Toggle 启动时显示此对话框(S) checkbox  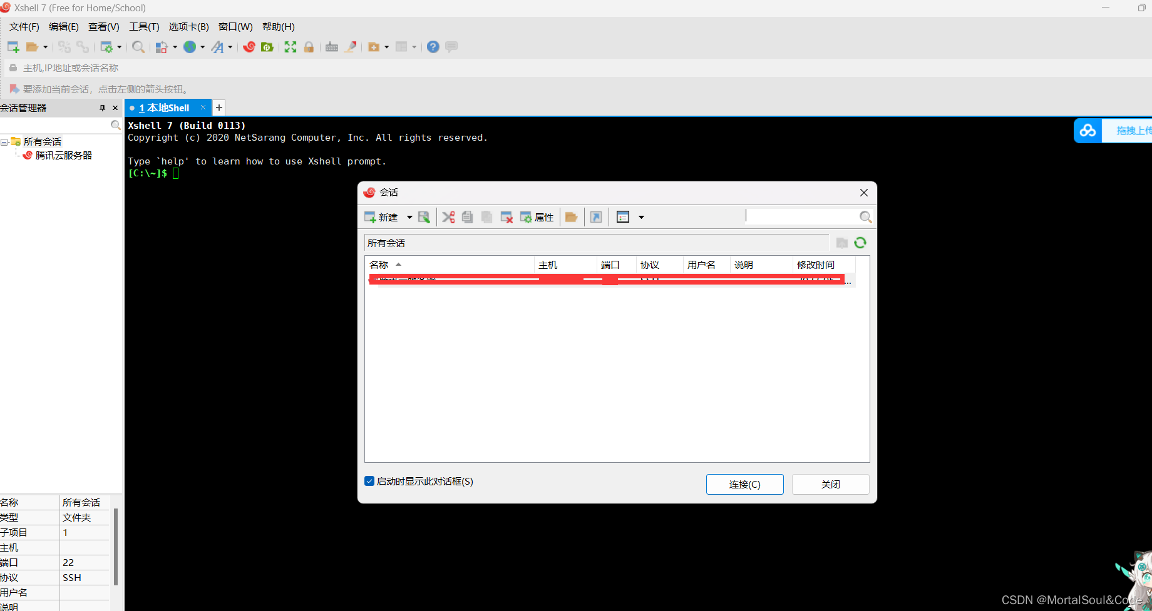click(369, 481)
